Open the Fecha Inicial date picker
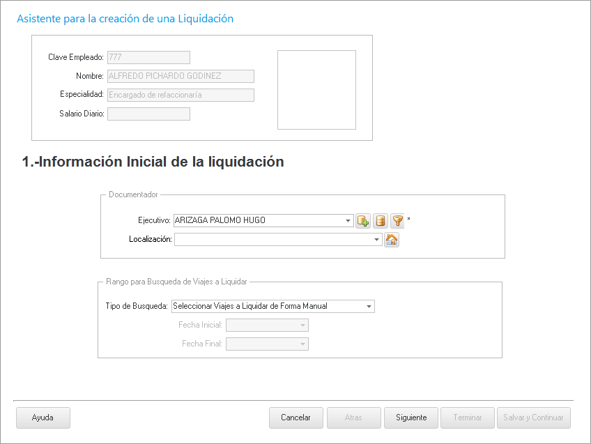 [302, 326]
